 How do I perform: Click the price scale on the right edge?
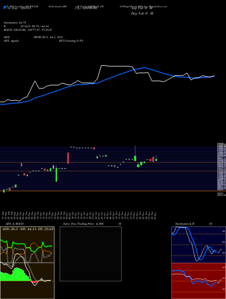[x=221, y=169]
